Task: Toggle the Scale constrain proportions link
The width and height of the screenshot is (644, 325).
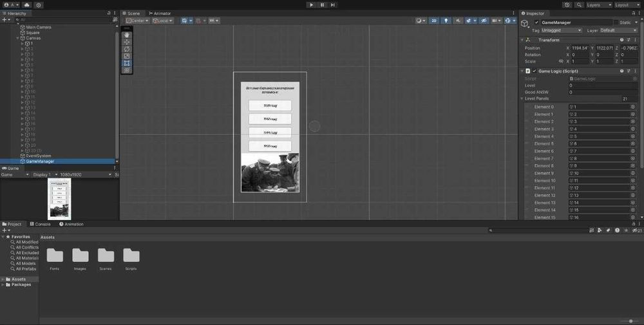Action: click(x=561, y=61)
